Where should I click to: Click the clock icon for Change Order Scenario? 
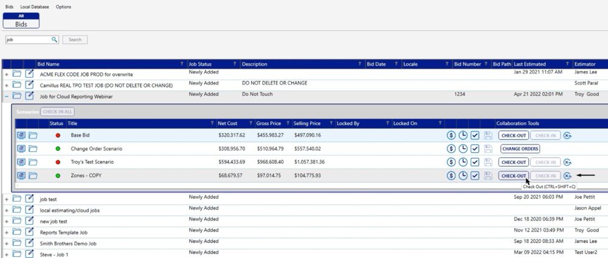[x=463, y=149]
